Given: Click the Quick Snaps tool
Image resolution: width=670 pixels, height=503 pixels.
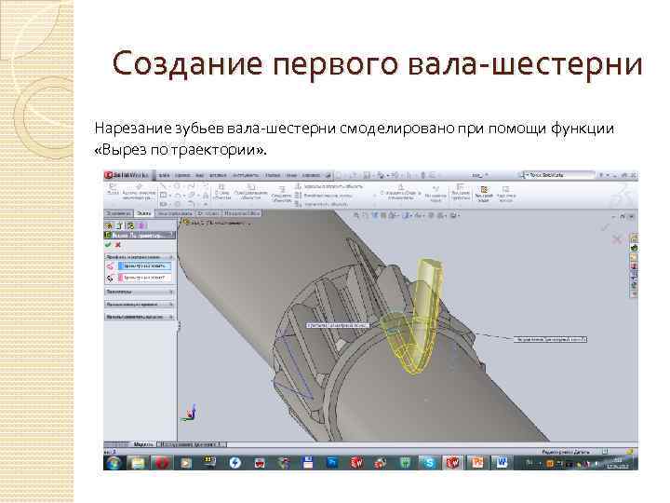Looking at the screenshot, I should point(461,192).
